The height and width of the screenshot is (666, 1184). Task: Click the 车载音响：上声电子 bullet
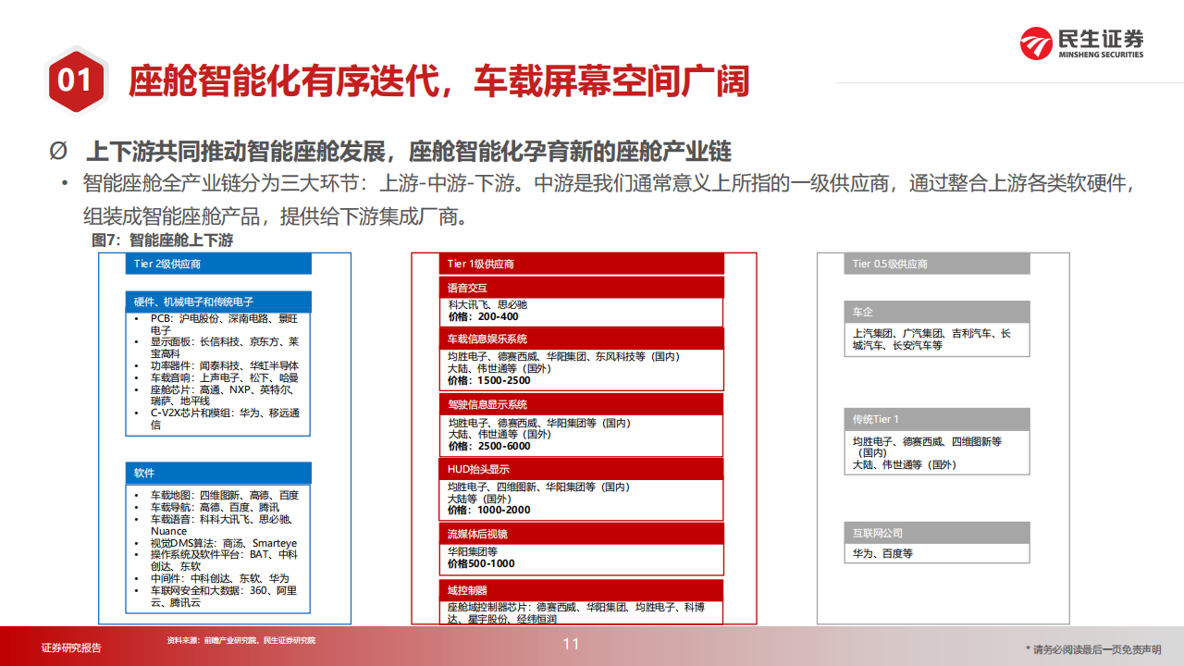coord(217,377)
